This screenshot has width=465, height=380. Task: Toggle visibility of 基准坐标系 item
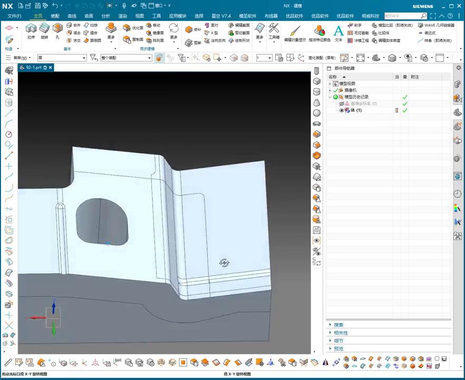point(342,103)
